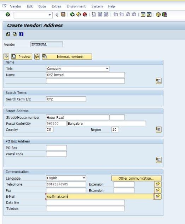Click the green checkmark Enter icon
This screenshot has width=185, height=224.
coord(8,15)
